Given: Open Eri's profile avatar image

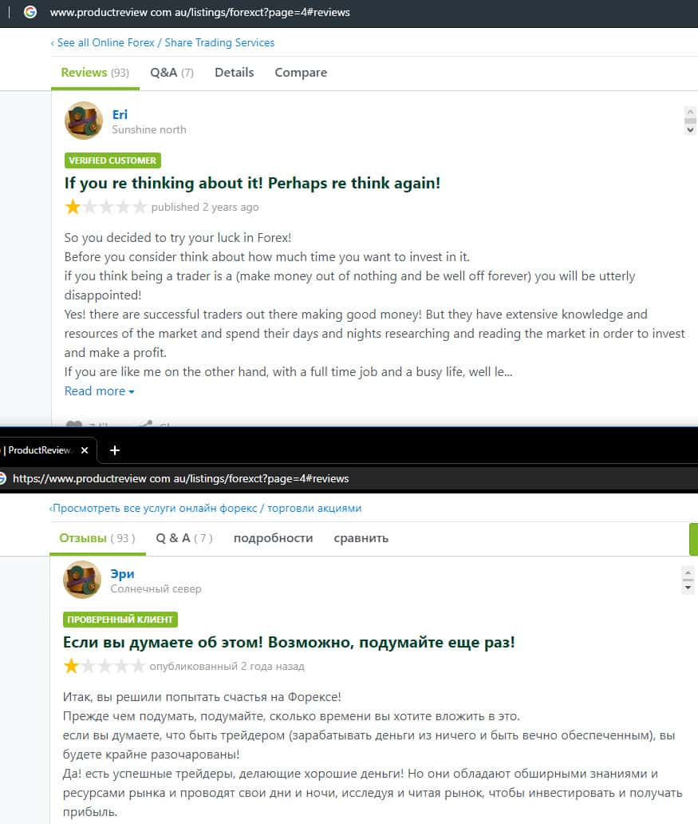Looking at the screenshot, I should tap(84, 121).
